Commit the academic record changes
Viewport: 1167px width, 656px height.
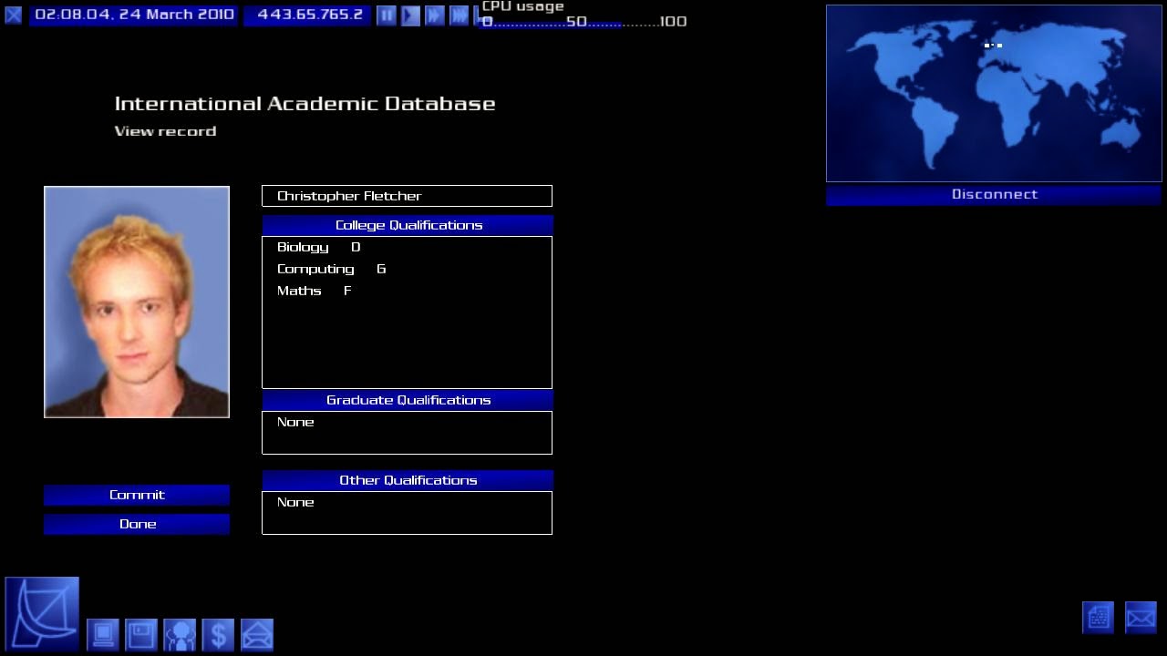click(x=137, y=495)
